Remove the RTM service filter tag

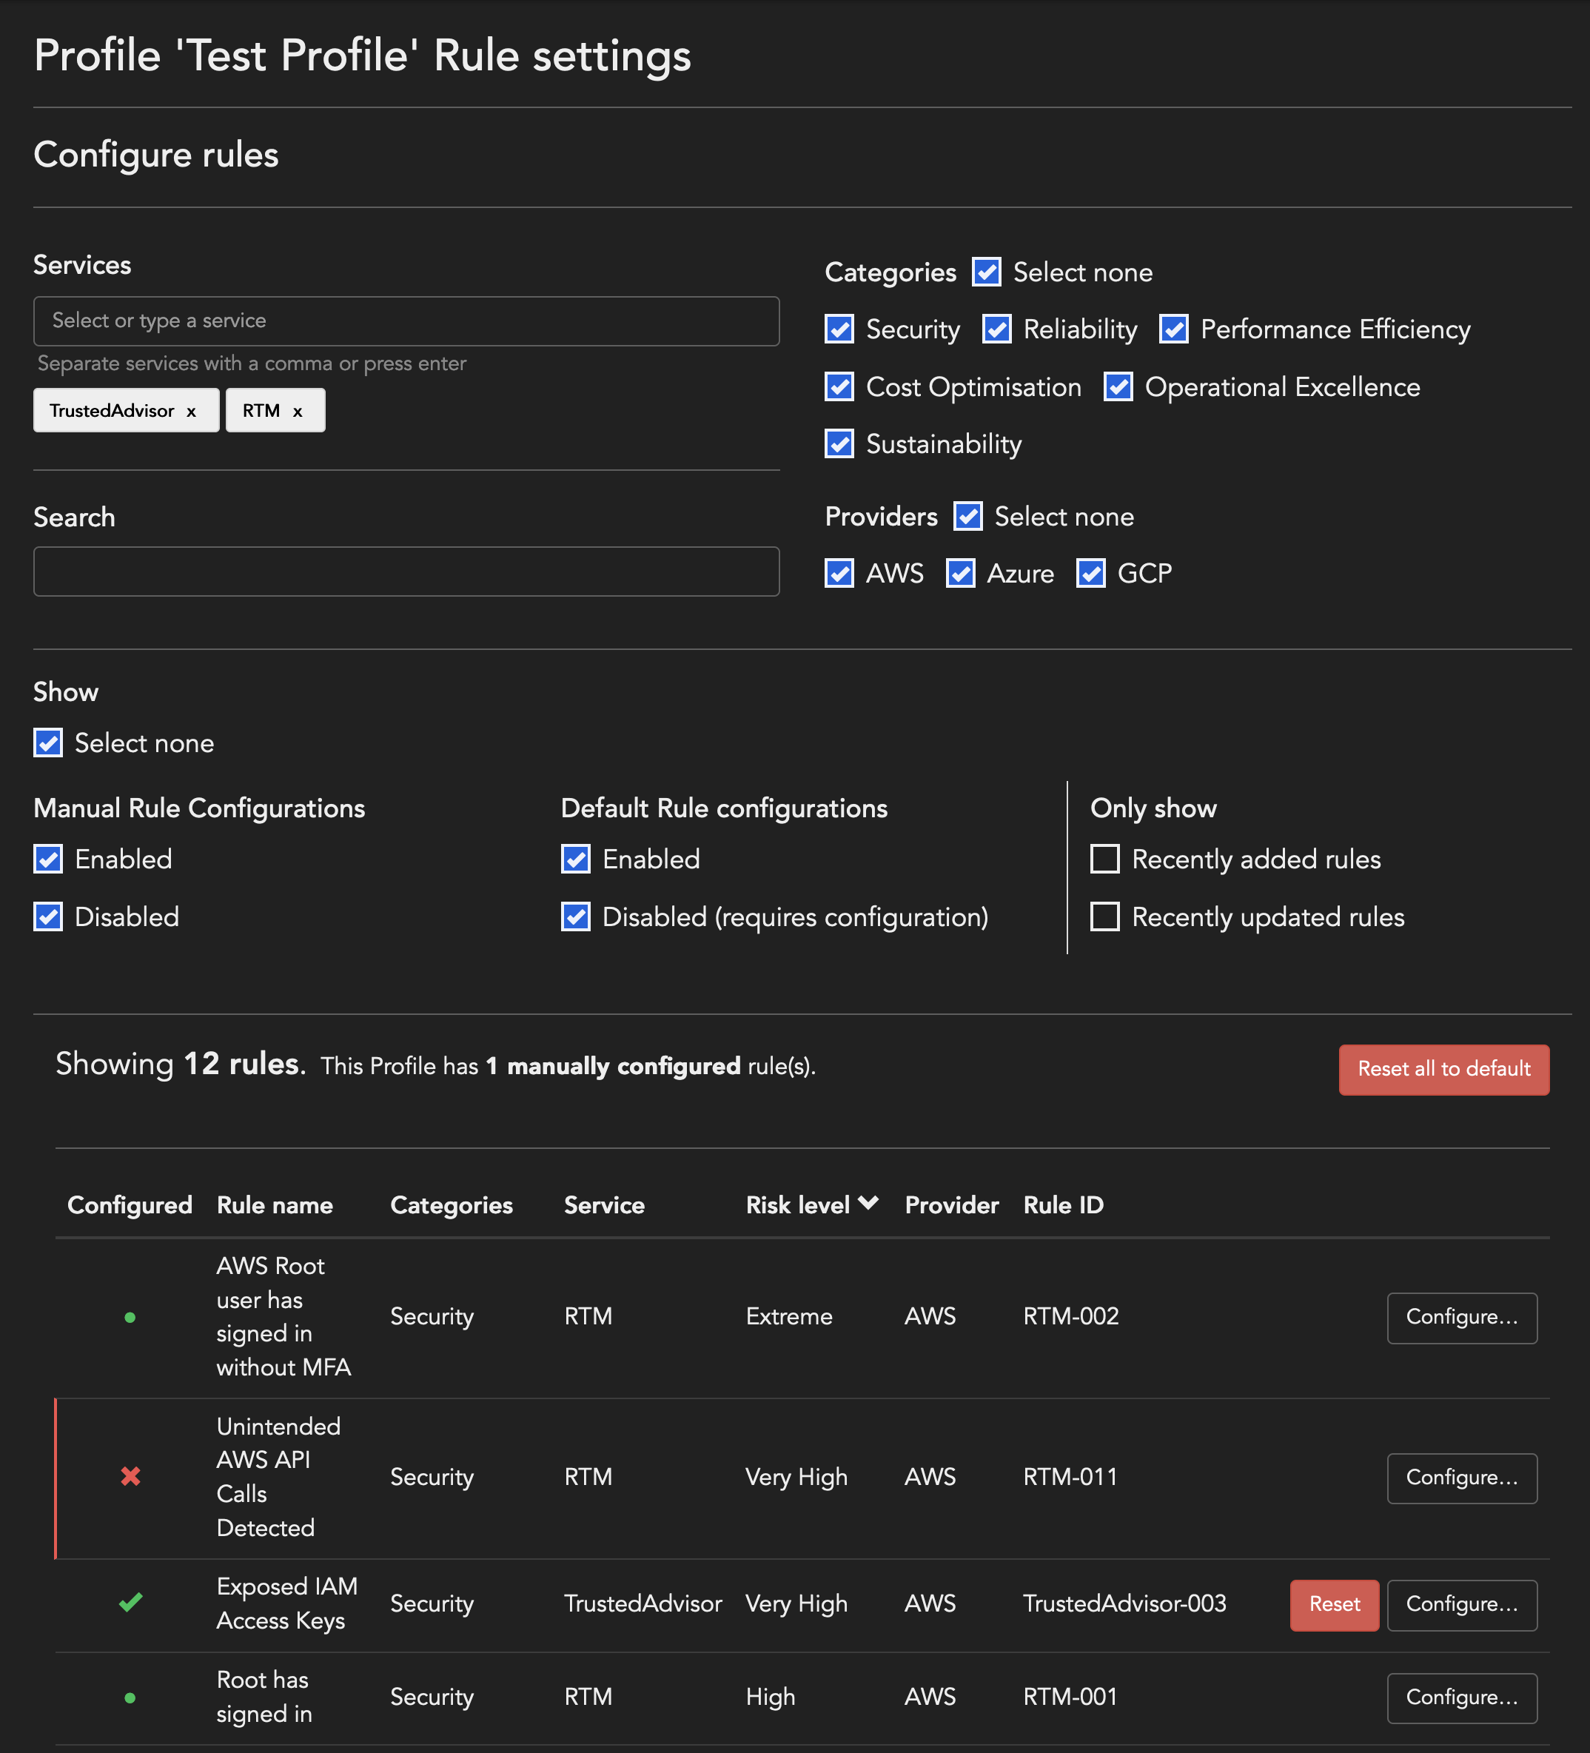[x=298, y=410]
